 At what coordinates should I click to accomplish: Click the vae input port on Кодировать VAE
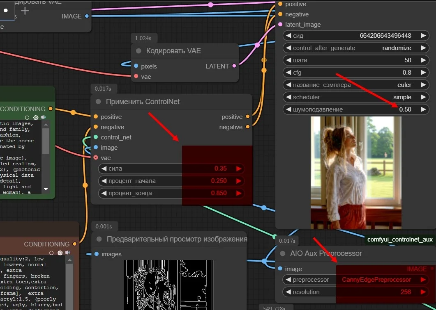point(136,76)
